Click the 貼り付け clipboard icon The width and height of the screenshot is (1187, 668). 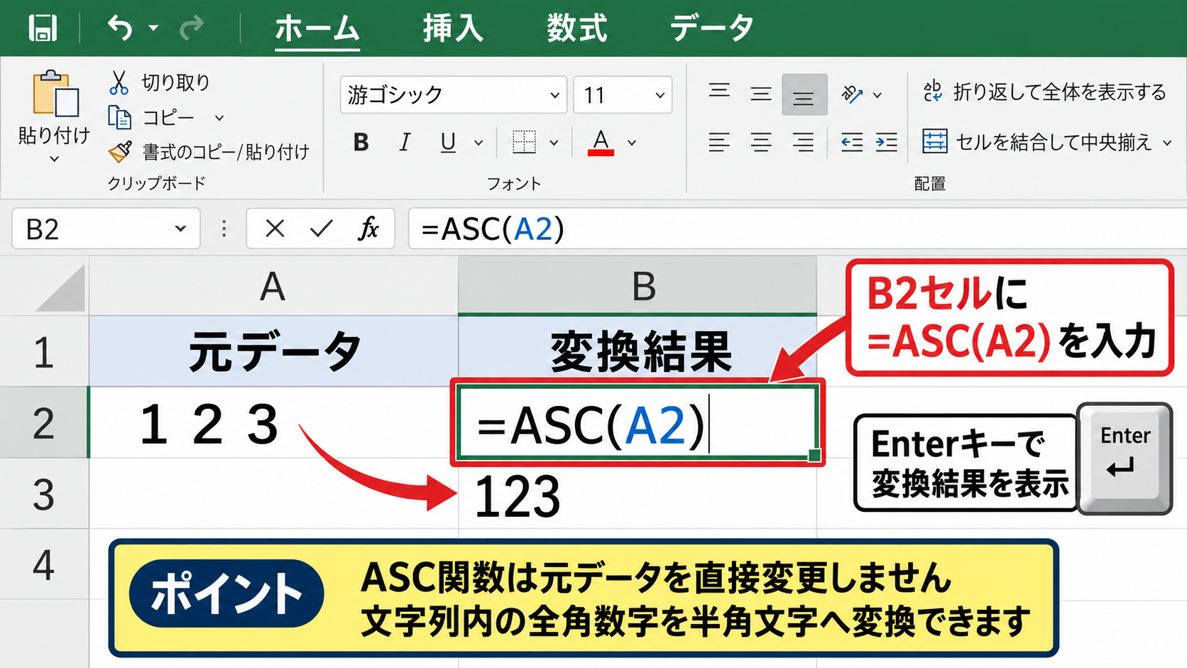pyautogui.click(x=55, y=93)
